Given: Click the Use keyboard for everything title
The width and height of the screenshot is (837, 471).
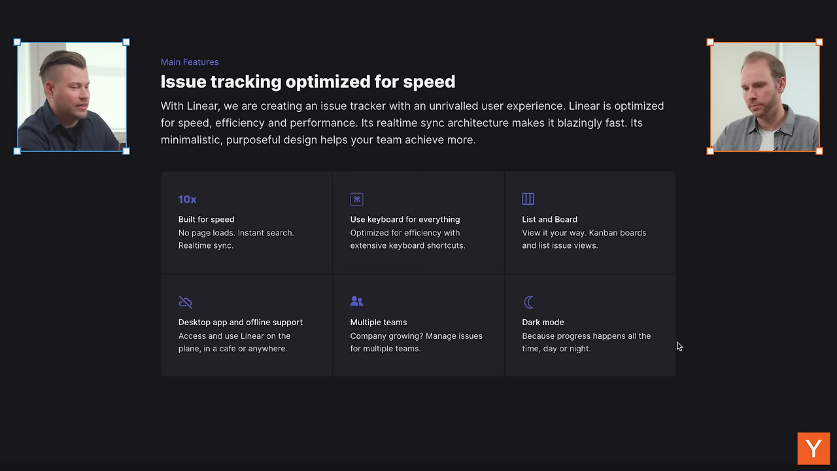Looking at the screenshot, I should (x=405, y=219).
